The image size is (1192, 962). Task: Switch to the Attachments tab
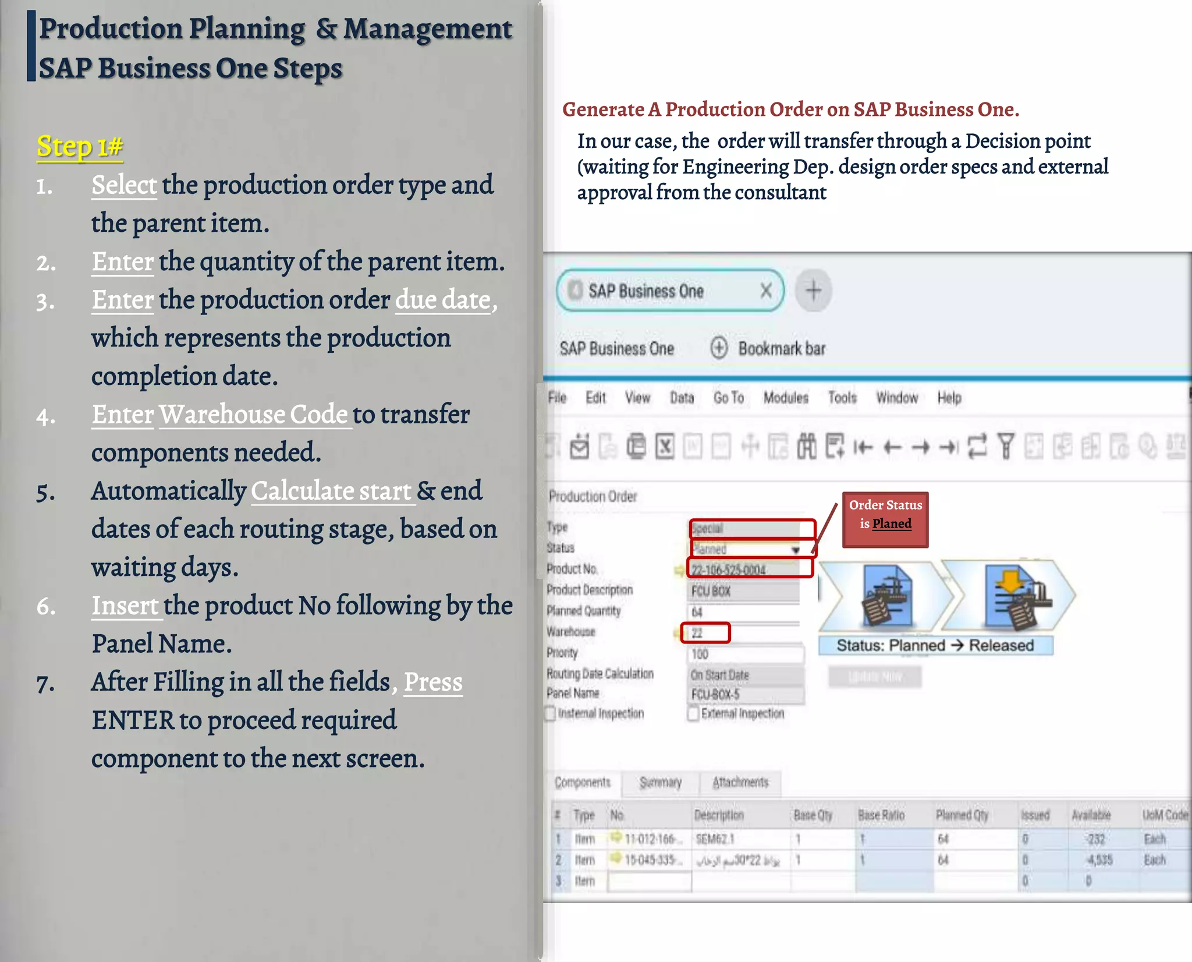tap(740, 783)
